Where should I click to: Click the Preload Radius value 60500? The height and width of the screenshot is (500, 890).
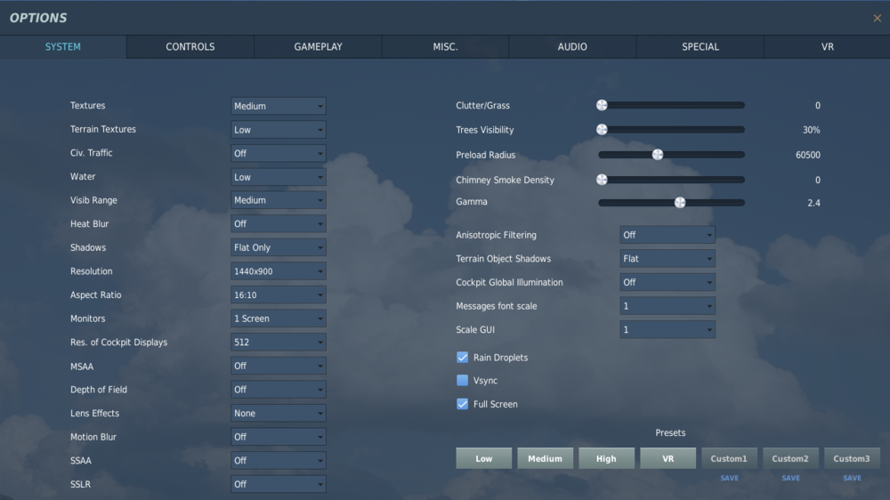(808, 155)
